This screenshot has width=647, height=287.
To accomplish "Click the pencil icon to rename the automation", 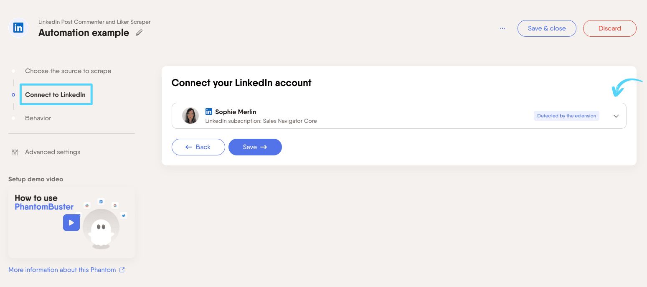I will coord(139,32).
